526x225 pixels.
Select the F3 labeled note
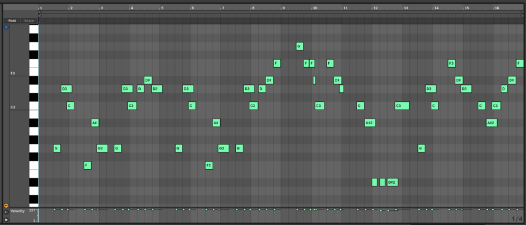452,63
